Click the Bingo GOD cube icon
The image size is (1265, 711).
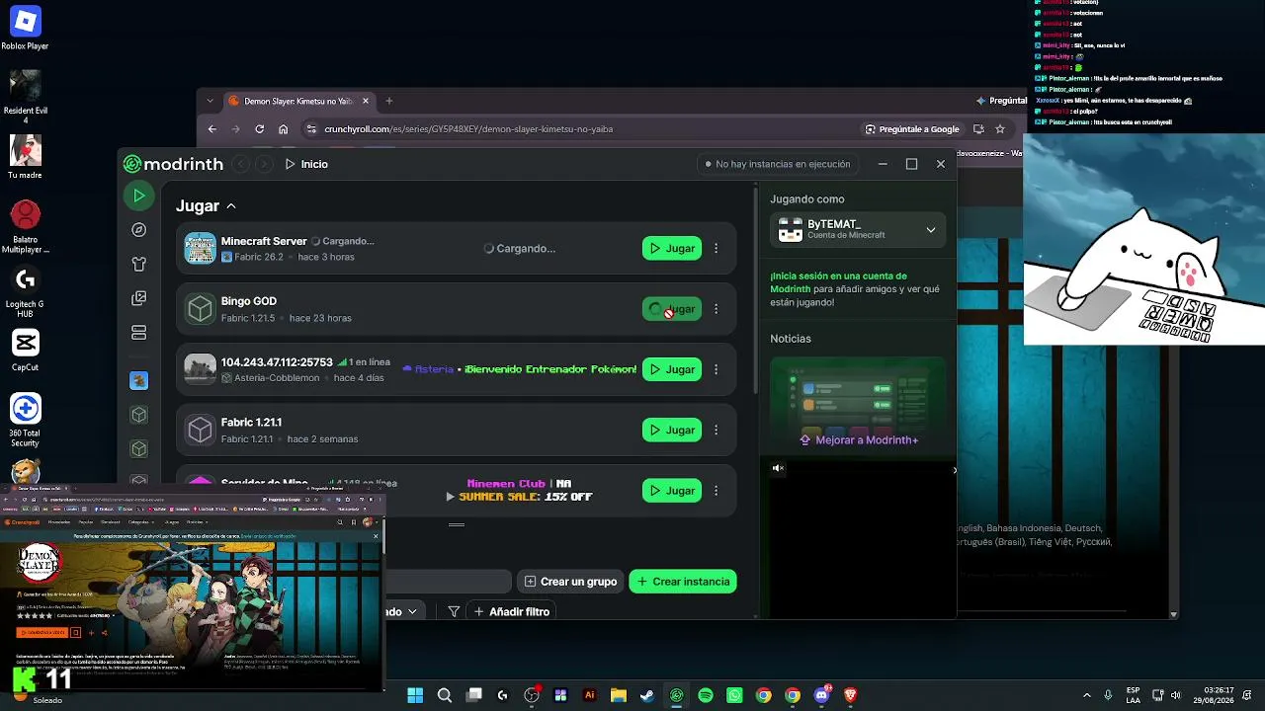[x=201, y=309]
